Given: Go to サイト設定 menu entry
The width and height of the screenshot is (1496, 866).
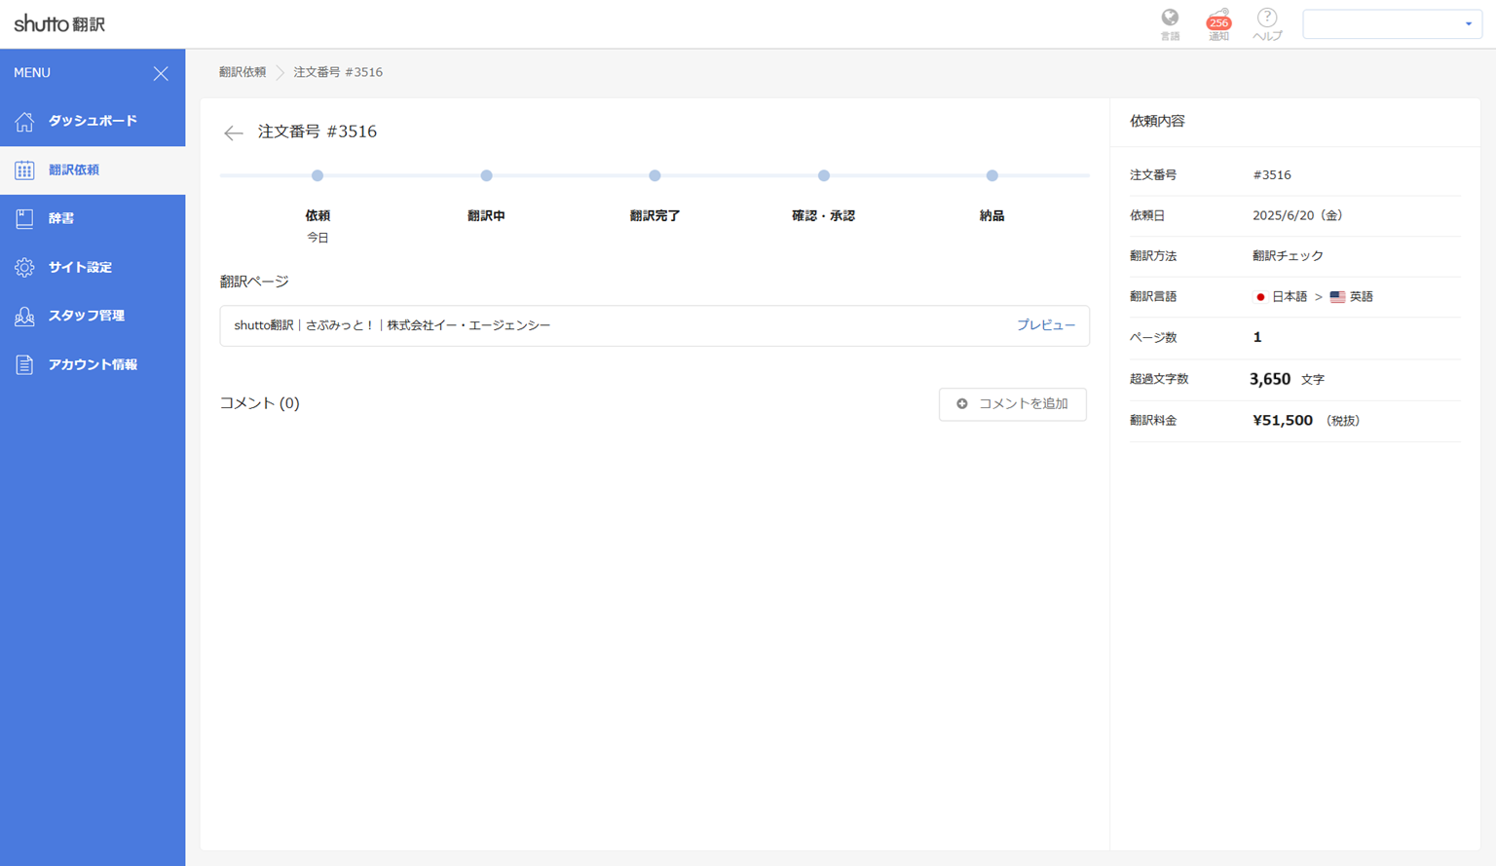Looking at the screenshot, I should tap(93, 267).
